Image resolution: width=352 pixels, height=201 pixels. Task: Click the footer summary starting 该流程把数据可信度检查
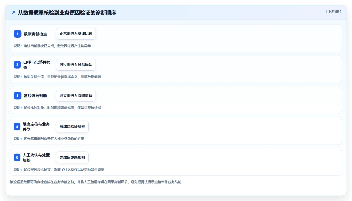97,182
